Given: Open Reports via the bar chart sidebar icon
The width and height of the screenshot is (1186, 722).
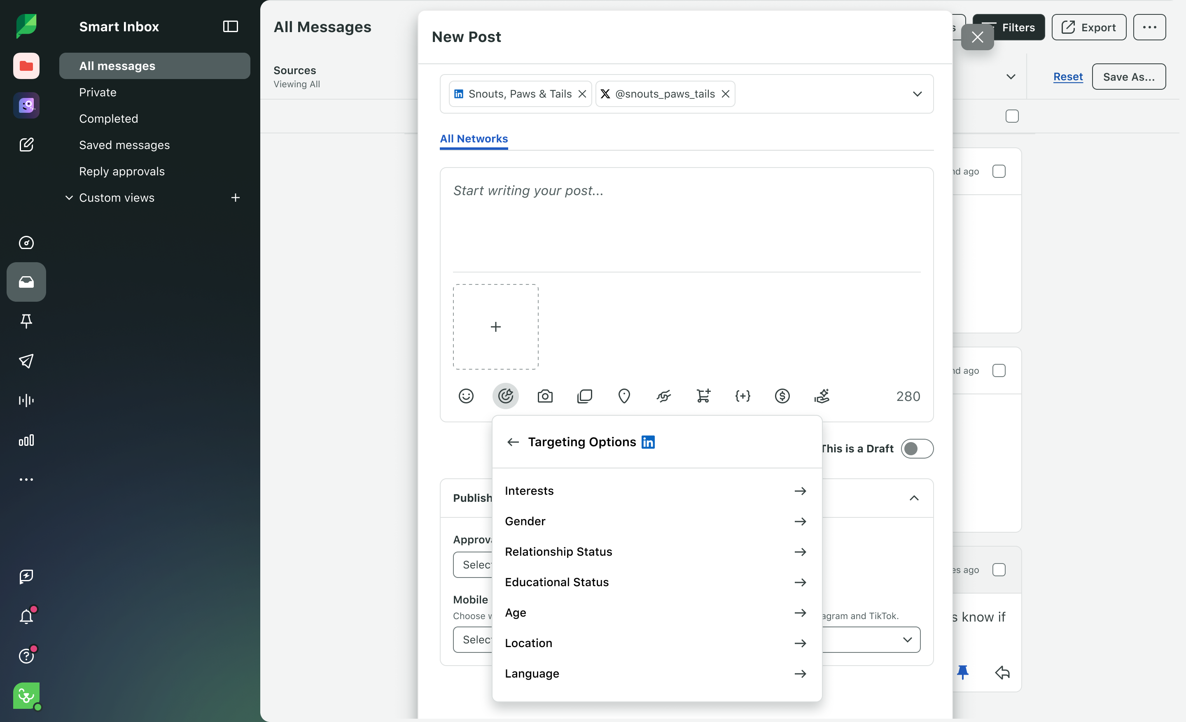Looking at the screenshot, I should coord(26,440).
